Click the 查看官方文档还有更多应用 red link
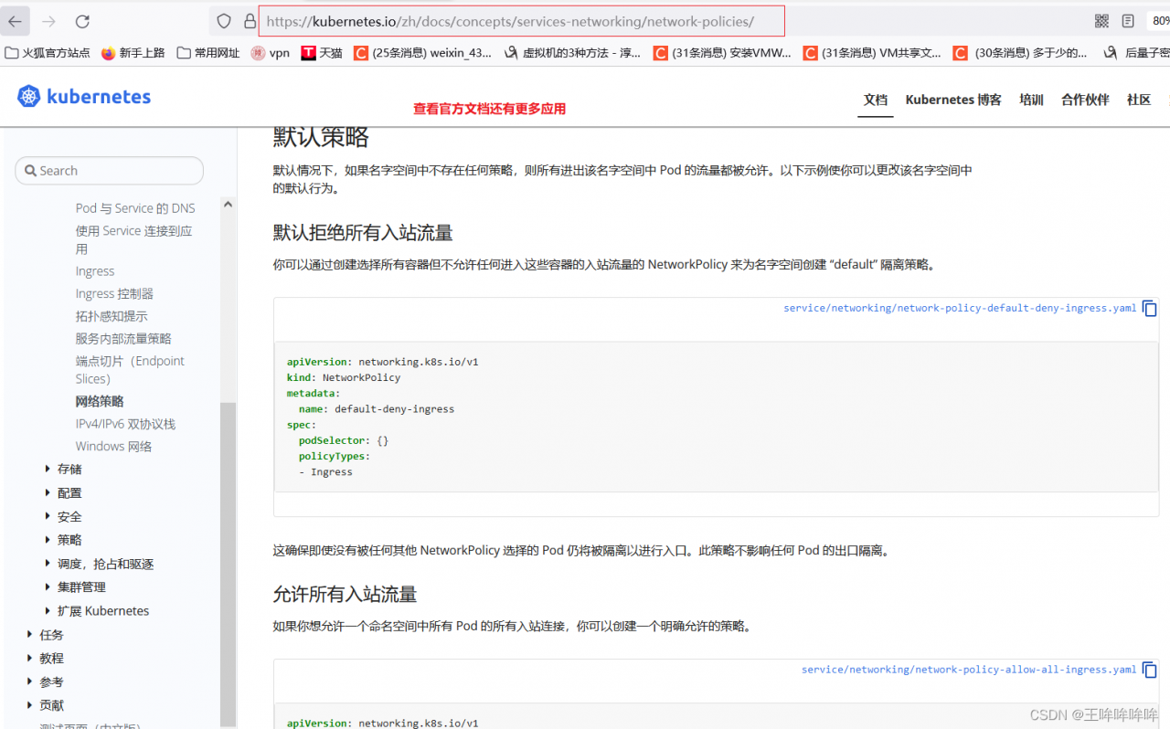The width and height of the screenshot is (1170, 729). [489, 108]
